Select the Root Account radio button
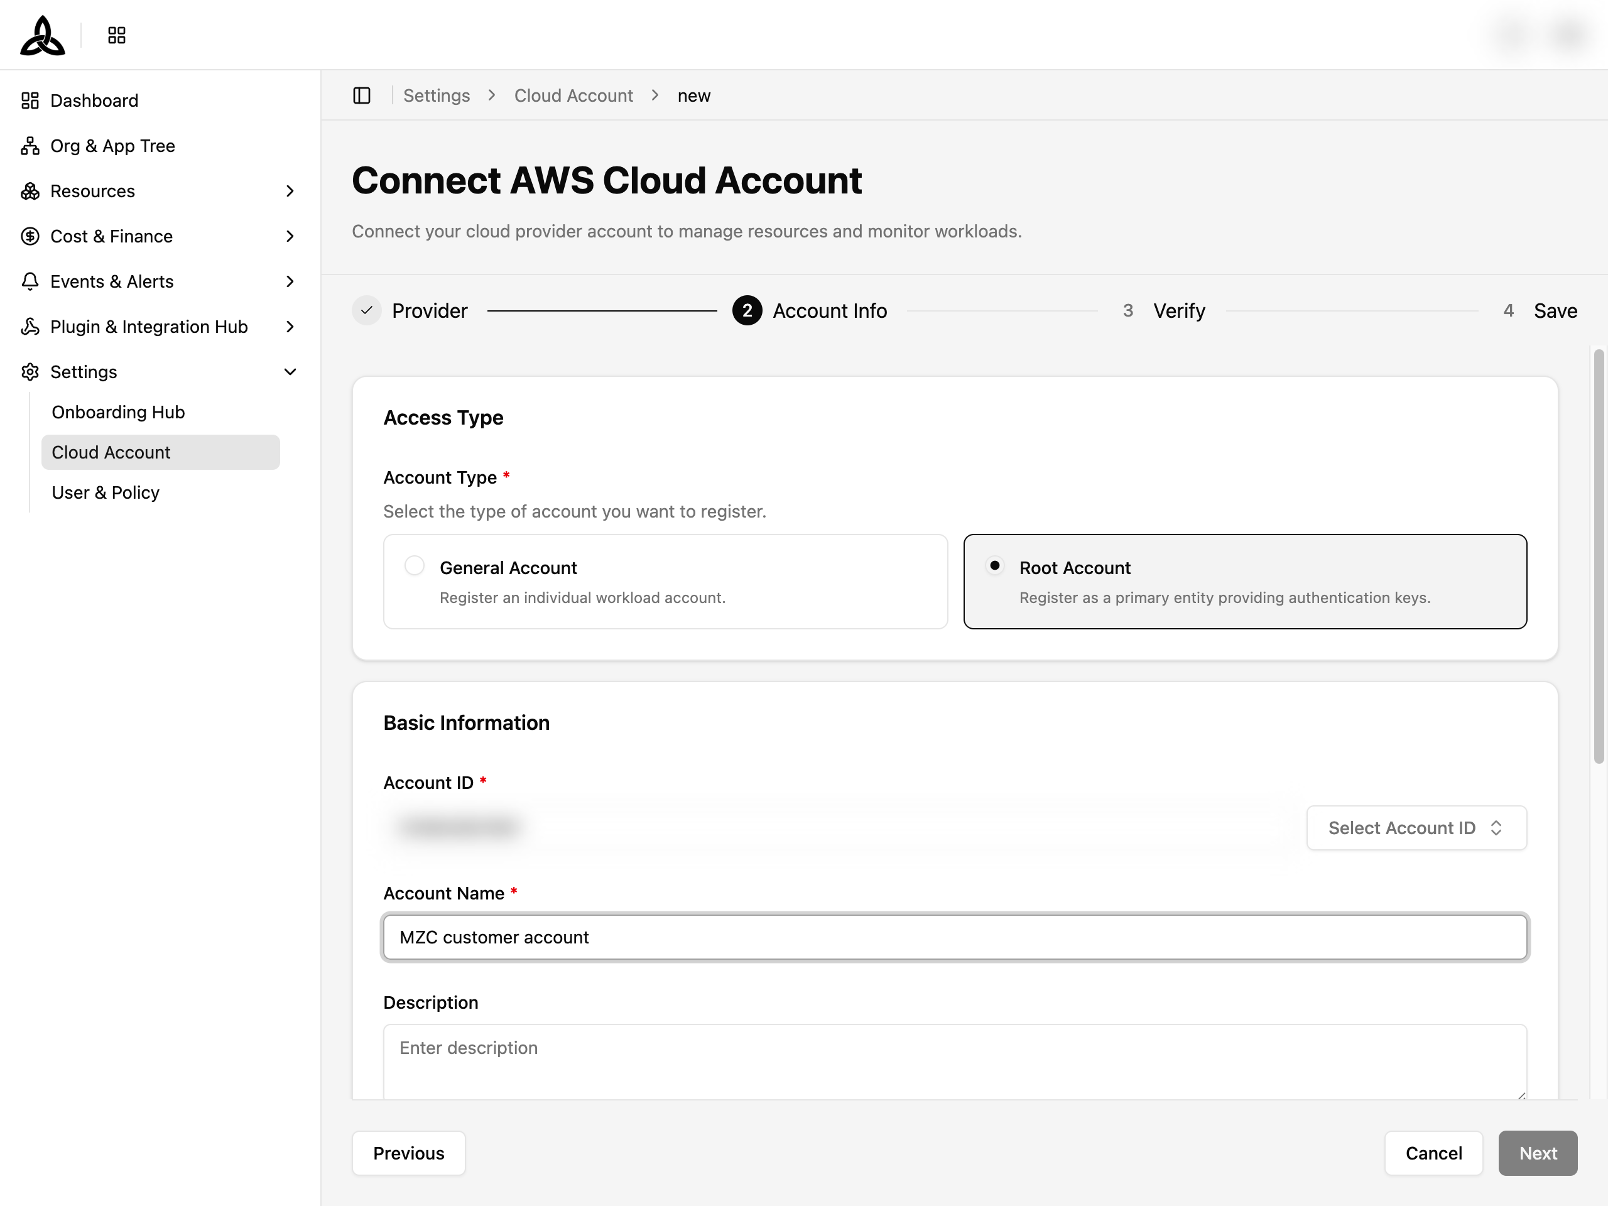The image size is (1608, 1206). pos(994,565)
